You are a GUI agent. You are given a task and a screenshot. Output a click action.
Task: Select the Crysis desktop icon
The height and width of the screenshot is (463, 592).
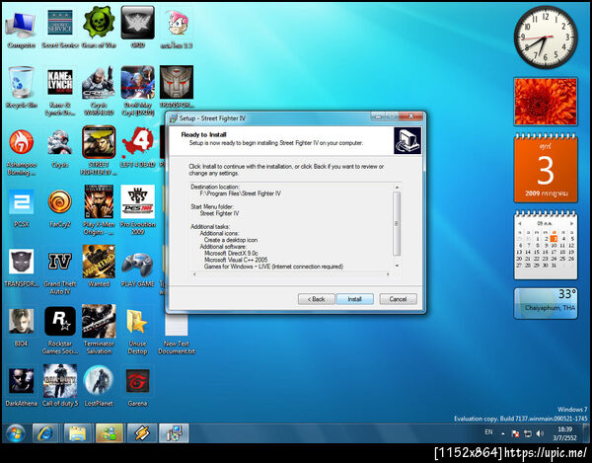tap(60, 148)
